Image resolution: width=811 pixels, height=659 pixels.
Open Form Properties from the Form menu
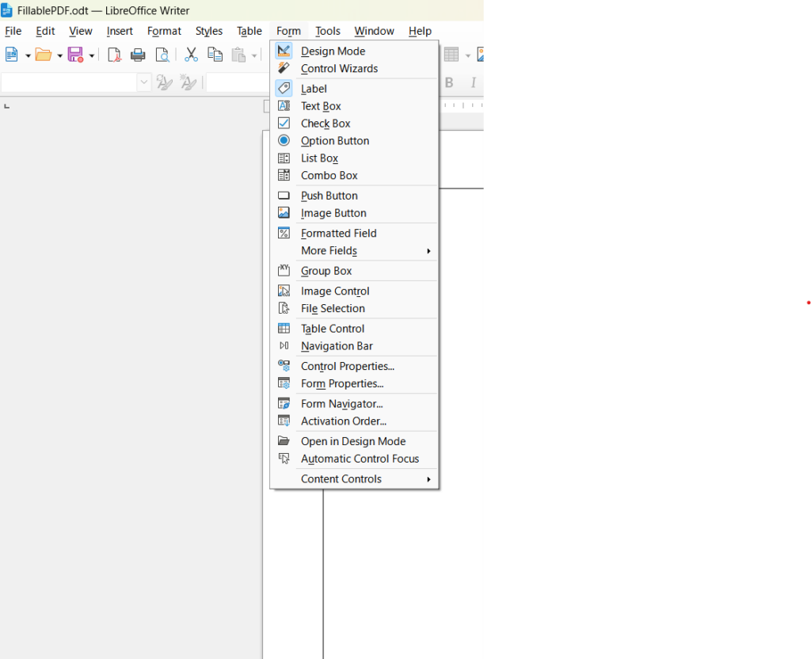(x=356, y=384)
